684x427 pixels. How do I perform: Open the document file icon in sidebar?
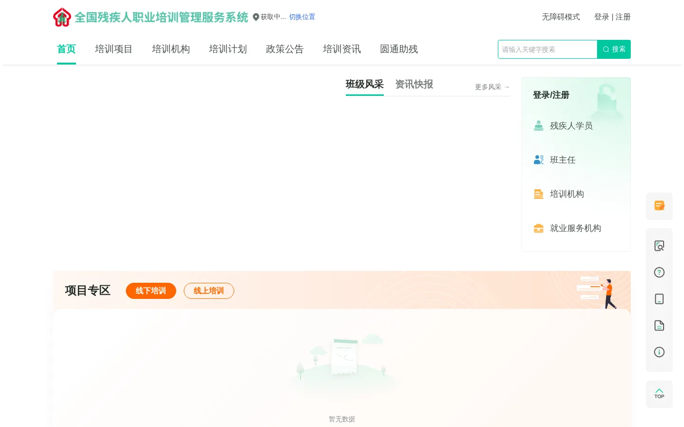pyautogui.click(x=659, y=325)
